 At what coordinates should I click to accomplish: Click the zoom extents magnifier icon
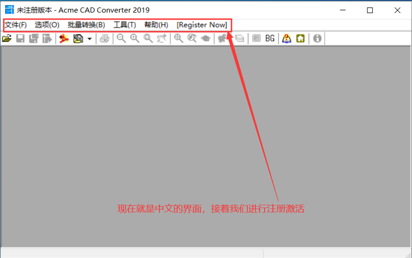(x=179, y=38)
